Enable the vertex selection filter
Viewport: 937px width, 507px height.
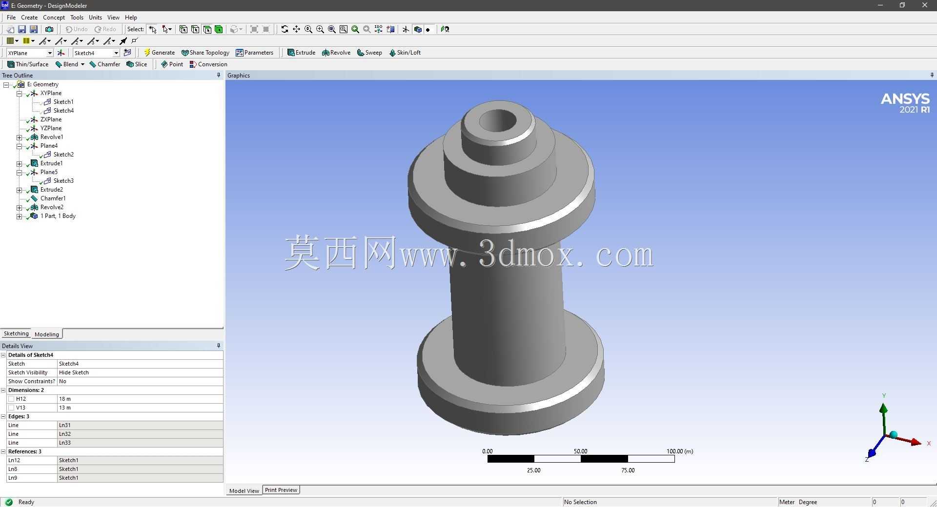[183, 29]
